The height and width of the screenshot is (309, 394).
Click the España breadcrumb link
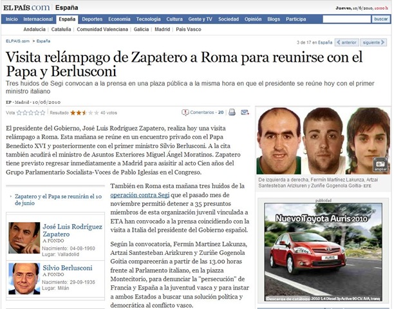tap(43, 41)
